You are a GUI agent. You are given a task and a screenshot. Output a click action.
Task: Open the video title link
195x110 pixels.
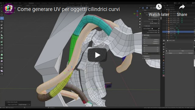[68, 9]
